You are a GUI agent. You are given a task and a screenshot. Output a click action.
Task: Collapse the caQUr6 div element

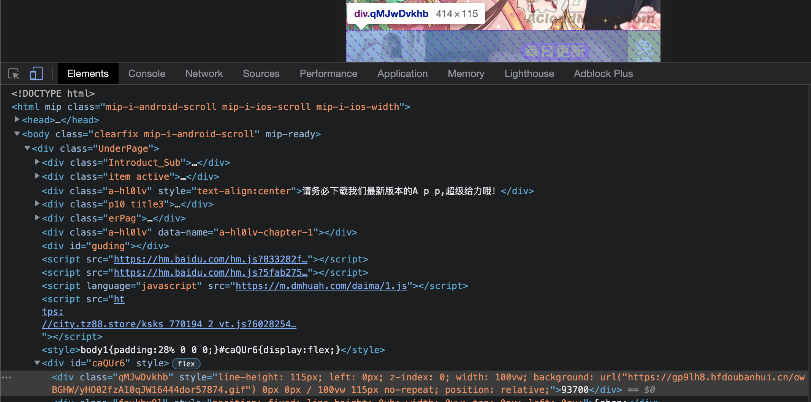(x=37, y=363)
